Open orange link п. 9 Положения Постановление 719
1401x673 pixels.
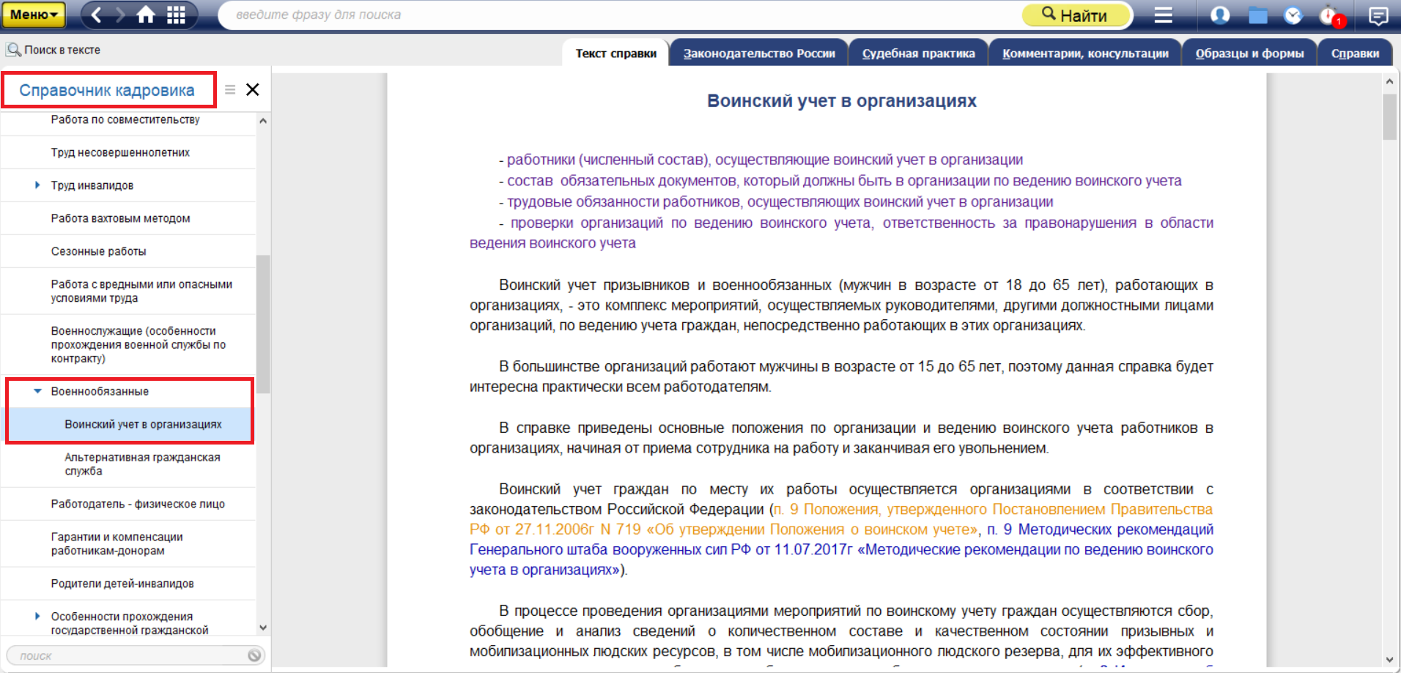[x=841, y=519]
